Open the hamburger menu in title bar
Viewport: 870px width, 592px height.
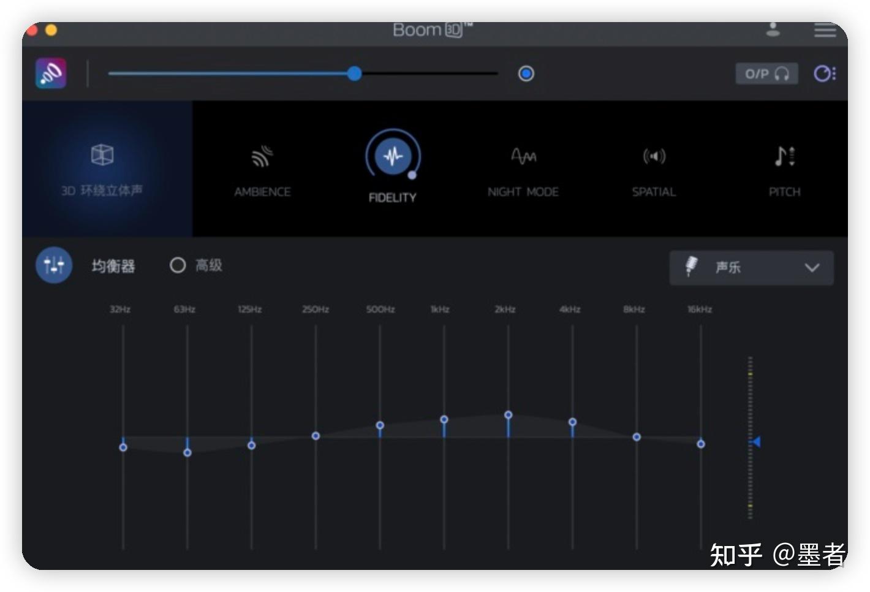(825, 29)
